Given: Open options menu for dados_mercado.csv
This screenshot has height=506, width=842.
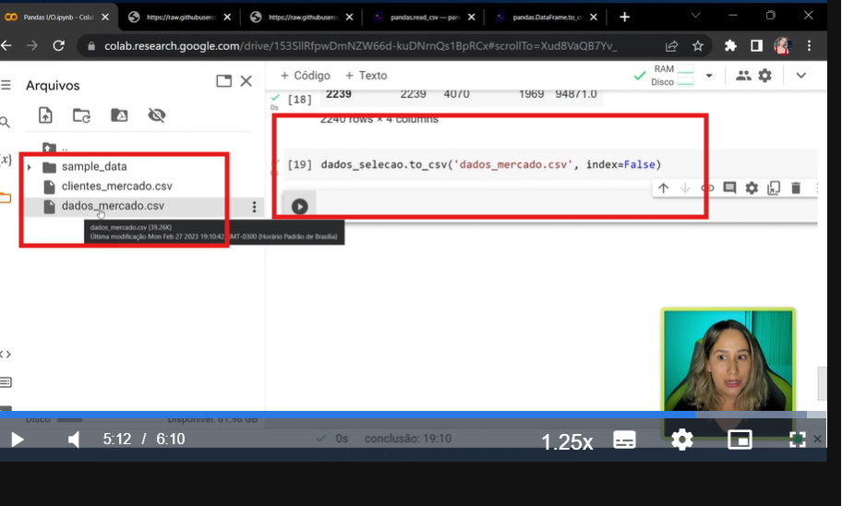Looking at the screenshot, I should [254, 207].
